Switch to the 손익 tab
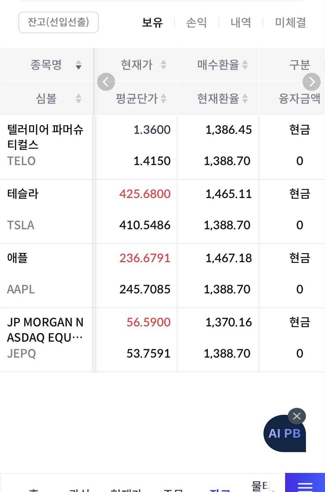Screen dimensions: 325x492 click(196, 23)
